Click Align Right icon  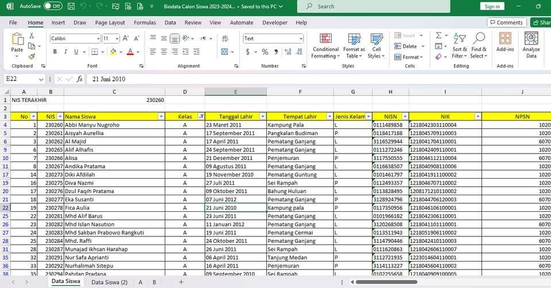(174, 52)
